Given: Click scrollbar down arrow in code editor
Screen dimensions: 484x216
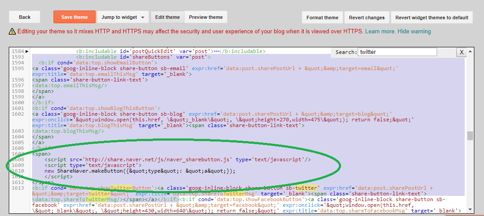Looking at the screenshot, I should (470, 209).
